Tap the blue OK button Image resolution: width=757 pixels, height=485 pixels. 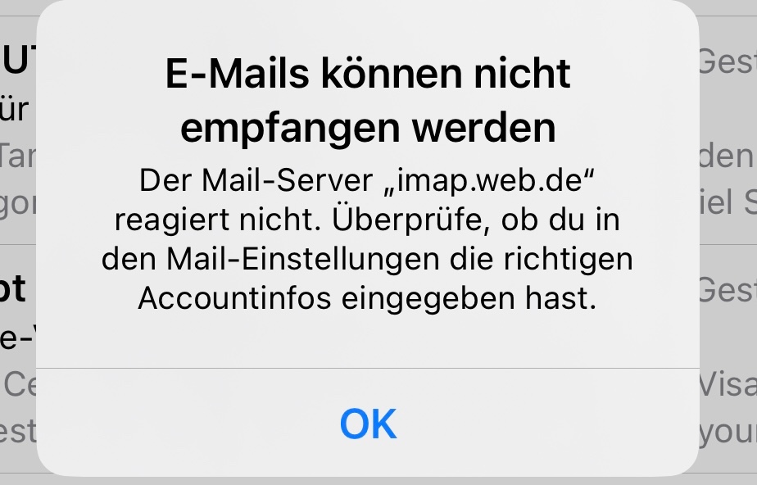(x=368, y=424)
